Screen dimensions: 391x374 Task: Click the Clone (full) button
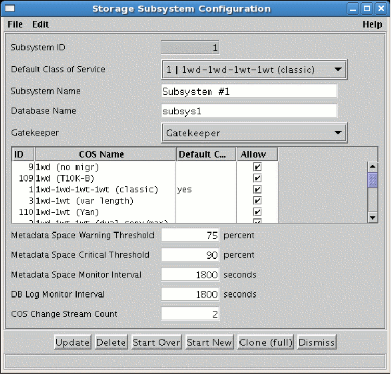pyautogui.click(x=266, y=342)
